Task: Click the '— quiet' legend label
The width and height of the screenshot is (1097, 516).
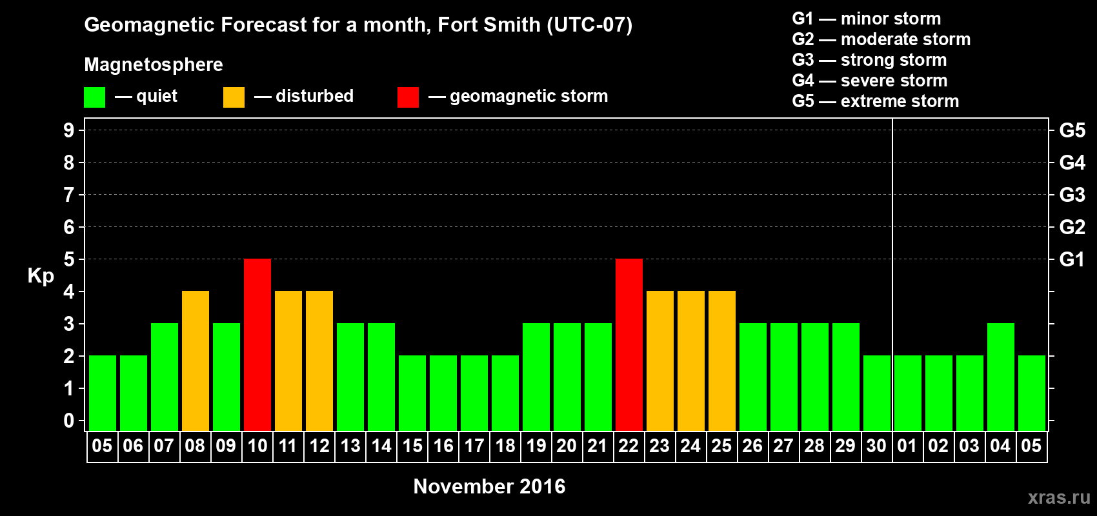Action: (x=146, y=96)
